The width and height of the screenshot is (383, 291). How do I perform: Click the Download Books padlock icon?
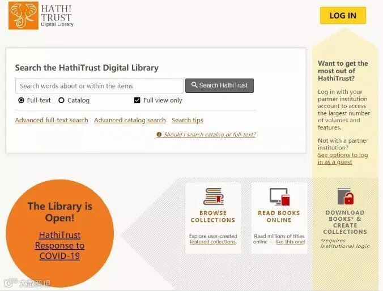[x=345, y=196]
